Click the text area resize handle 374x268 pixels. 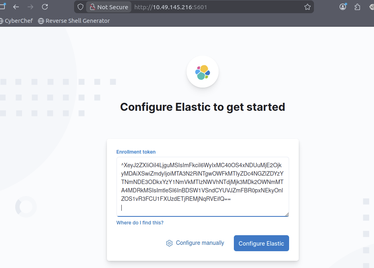pyautogui.click(x=287, y=214)
